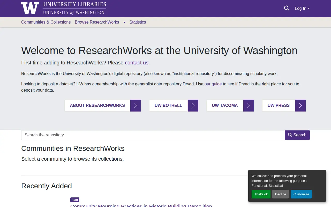Open the Log In dropdown menu
The height and width of the screenshot is (207, 331).
[x=302, y=9]
